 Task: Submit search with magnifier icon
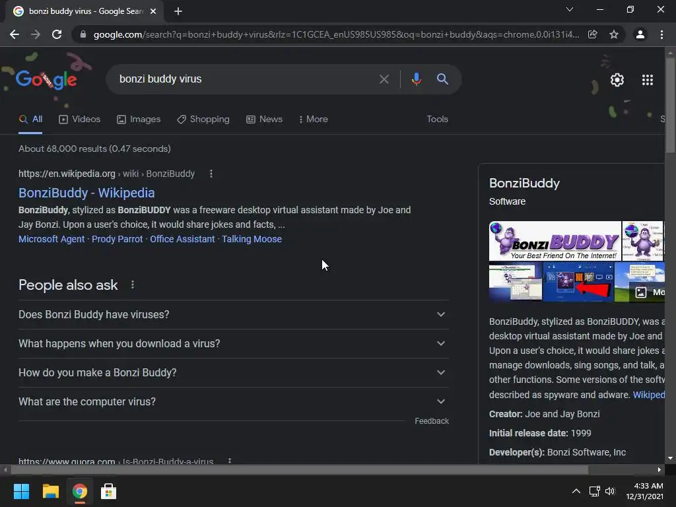coord(442,79)
